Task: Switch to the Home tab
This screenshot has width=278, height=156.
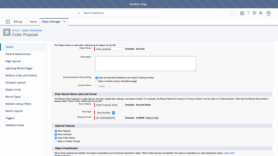Action: [x=33, y=21]
